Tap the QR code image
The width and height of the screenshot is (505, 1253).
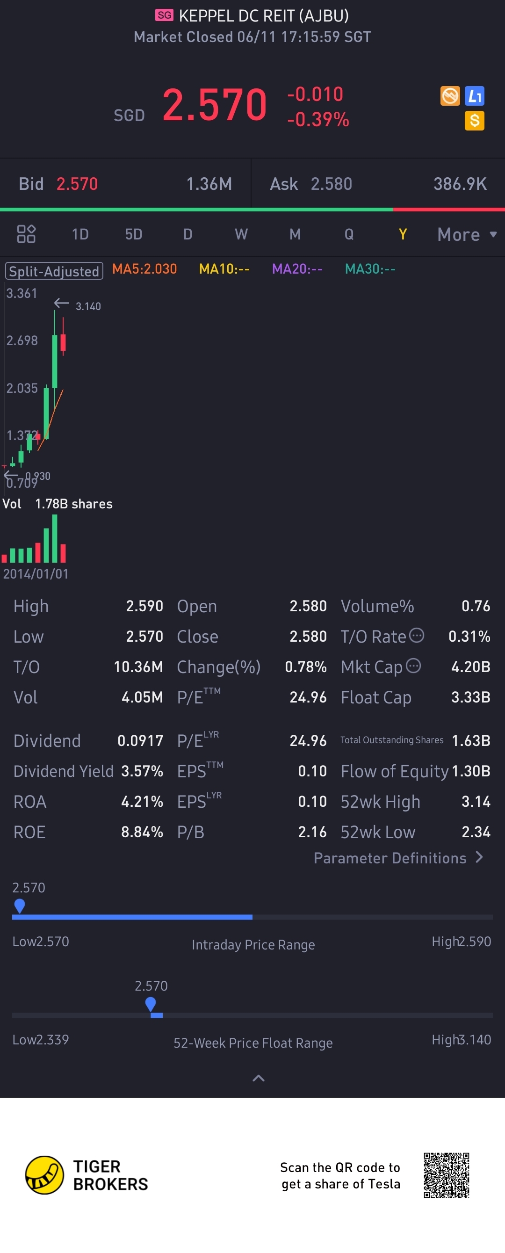[x=446, y=1175]
